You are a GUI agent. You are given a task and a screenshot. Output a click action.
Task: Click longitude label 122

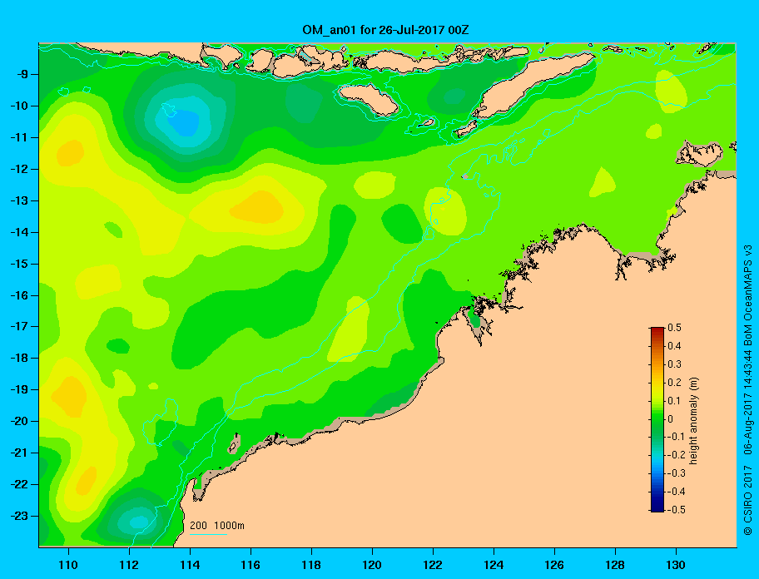(433, 565)
